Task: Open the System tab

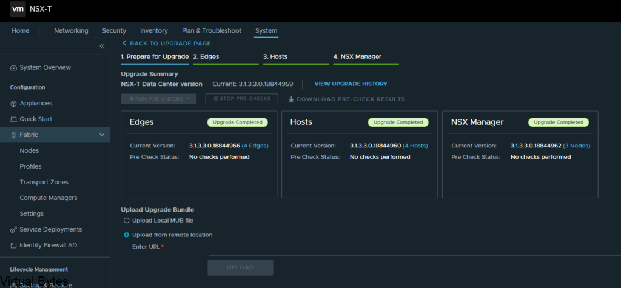Action: 266,30
